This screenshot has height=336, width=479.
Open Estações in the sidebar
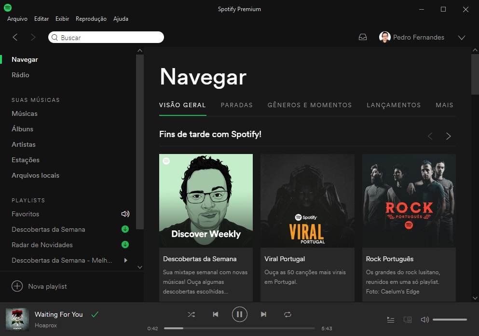click(x=26, y=160)
